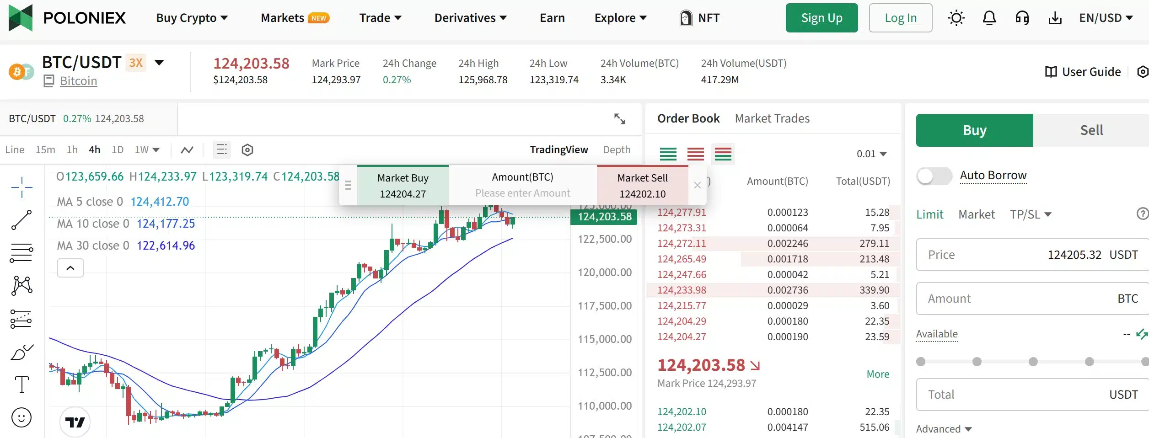Open customer support headset icon
This screenshot has width=1149, height=438.
click(1022, 17)
